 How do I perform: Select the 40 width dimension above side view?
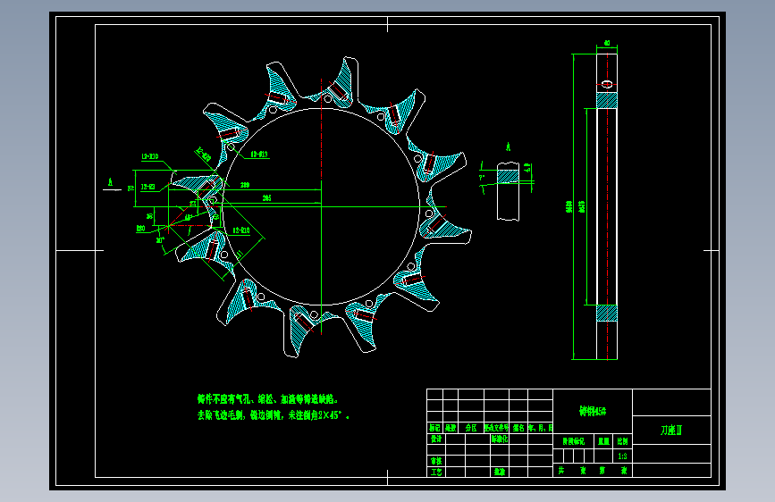point(607,43)
